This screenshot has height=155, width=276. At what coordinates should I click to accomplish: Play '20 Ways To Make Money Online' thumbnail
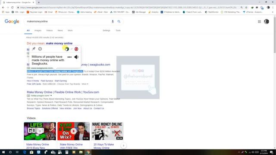pos(107,131)
